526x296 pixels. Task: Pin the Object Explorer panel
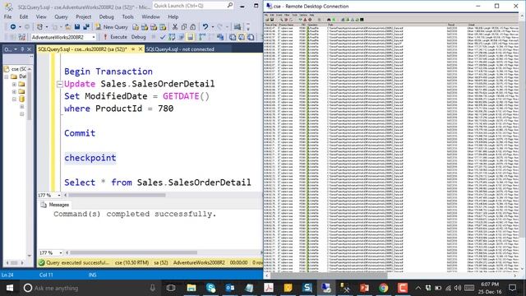pyautogui.click(x=22, y=49)
